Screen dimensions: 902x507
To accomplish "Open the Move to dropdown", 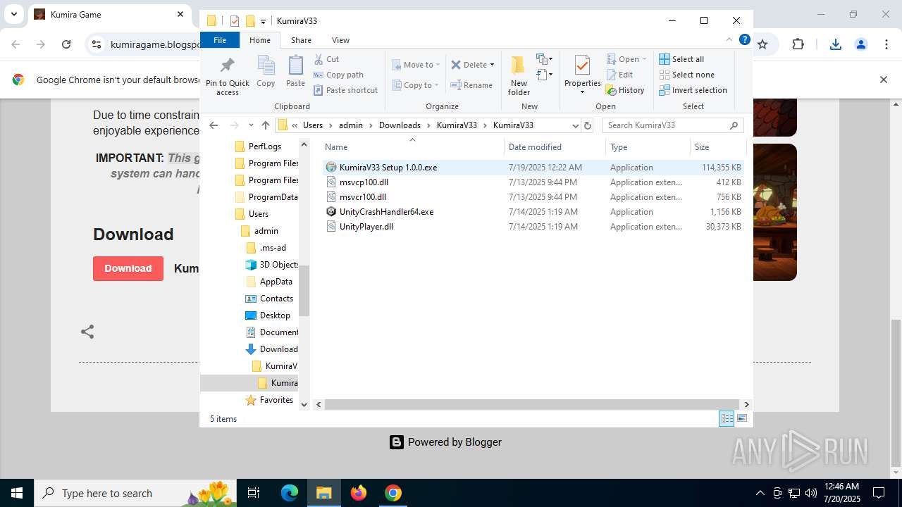I will click(x=416, y=65).
